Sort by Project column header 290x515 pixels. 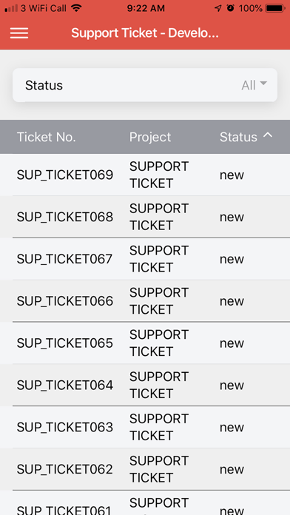click(x=150, y=137)
